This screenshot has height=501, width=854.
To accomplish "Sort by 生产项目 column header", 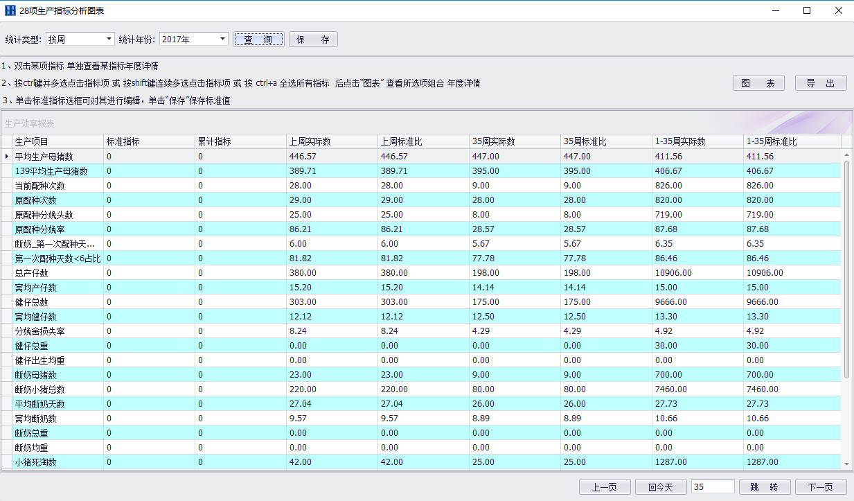I will pos(58,141).
